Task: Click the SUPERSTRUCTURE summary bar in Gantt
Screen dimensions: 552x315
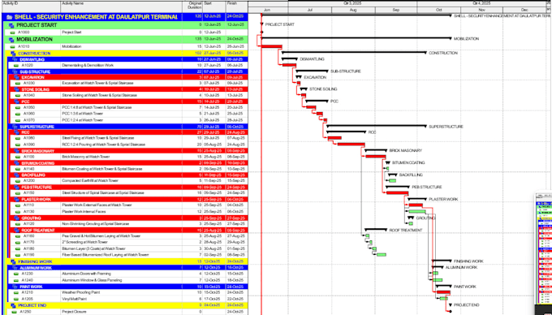Action: coord(377,126)
